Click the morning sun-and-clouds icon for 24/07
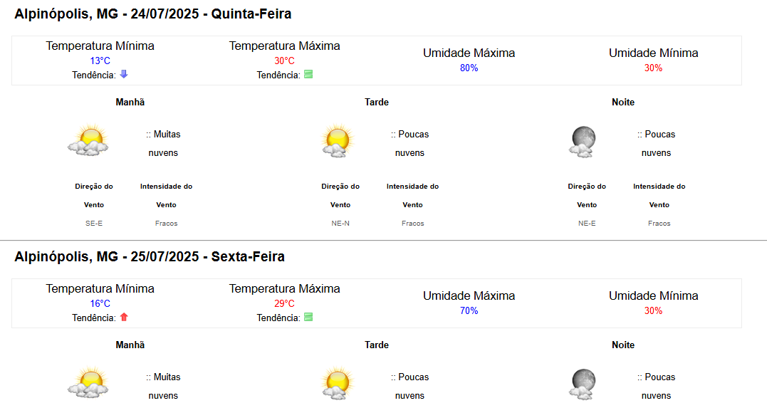This screenshot has width=767, height=403. click(x=88, y=140)
